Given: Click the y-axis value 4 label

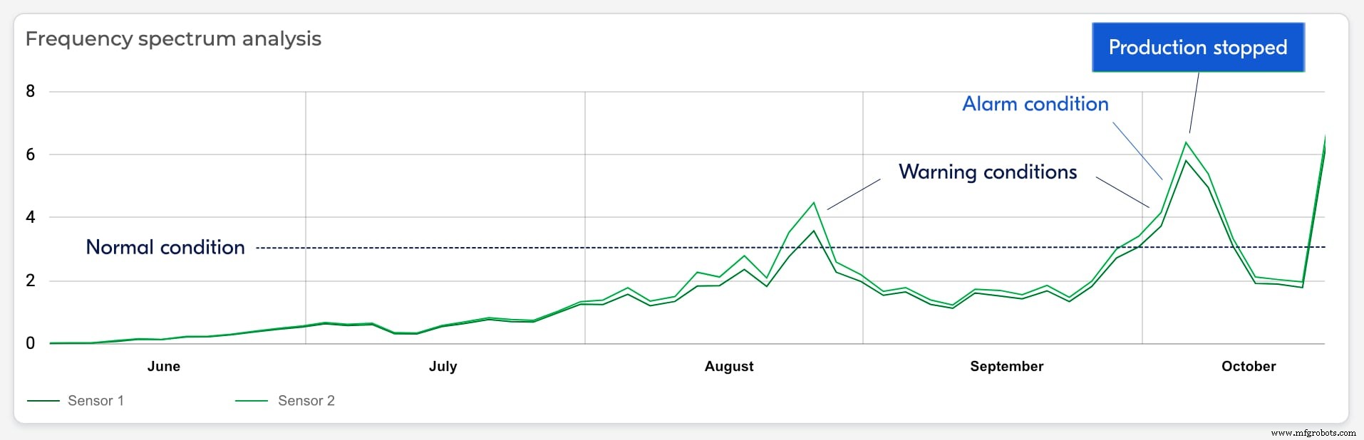Looking at the screenshot, I should [30, 217].
